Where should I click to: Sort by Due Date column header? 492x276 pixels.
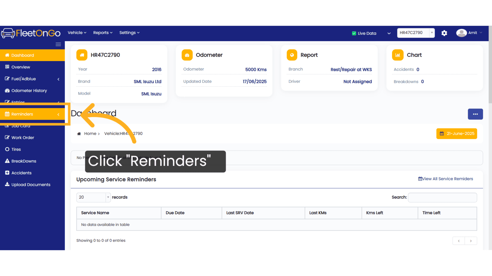coord(192,213)
